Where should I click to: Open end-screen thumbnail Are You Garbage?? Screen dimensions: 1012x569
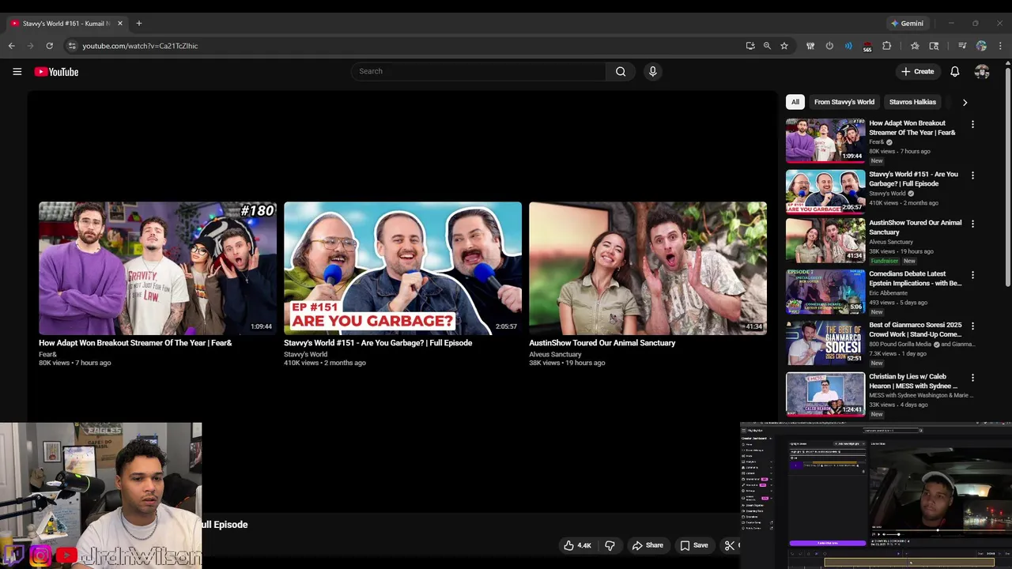(x=402, y=269)
